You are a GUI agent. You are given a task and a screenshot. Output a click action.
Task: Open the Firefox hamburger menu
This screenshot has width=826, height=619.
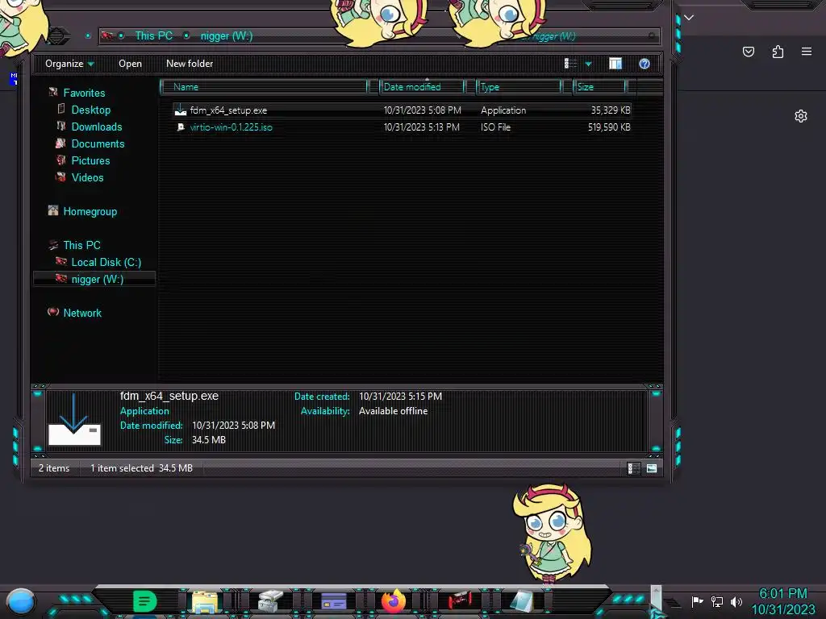tap(807, 52)
